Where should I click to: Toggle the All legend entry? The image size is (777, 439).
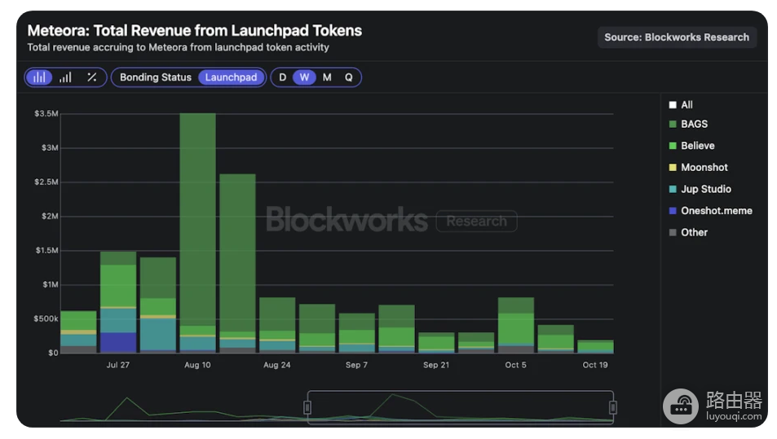click(x=681, y=105)
